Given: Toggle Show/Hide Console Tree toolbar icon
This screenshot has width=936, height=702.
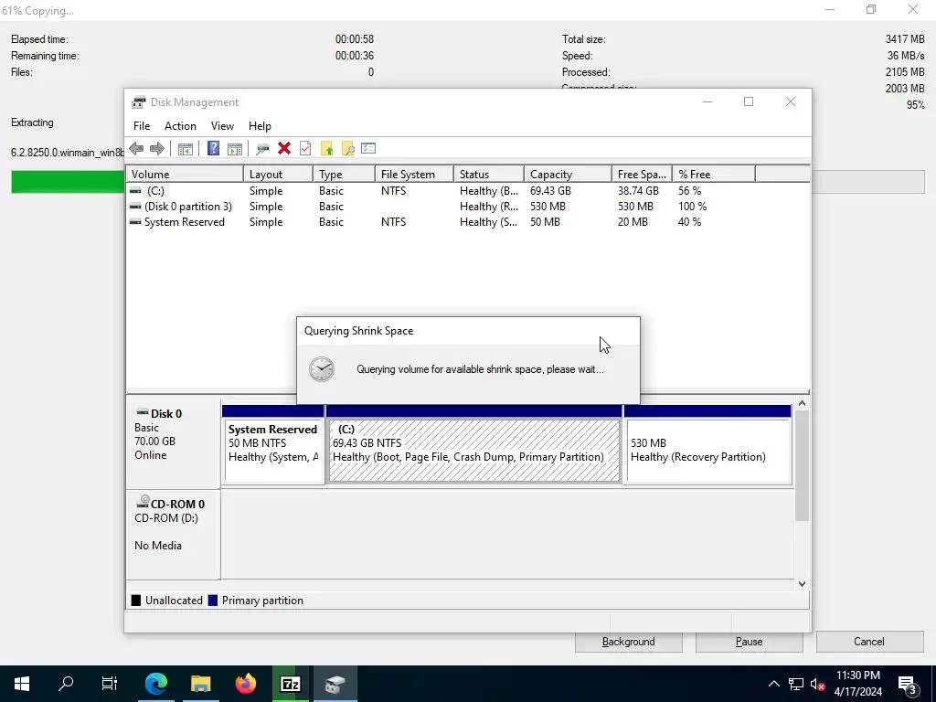Looking at the screenshot, I should click(x=185, y=149).
